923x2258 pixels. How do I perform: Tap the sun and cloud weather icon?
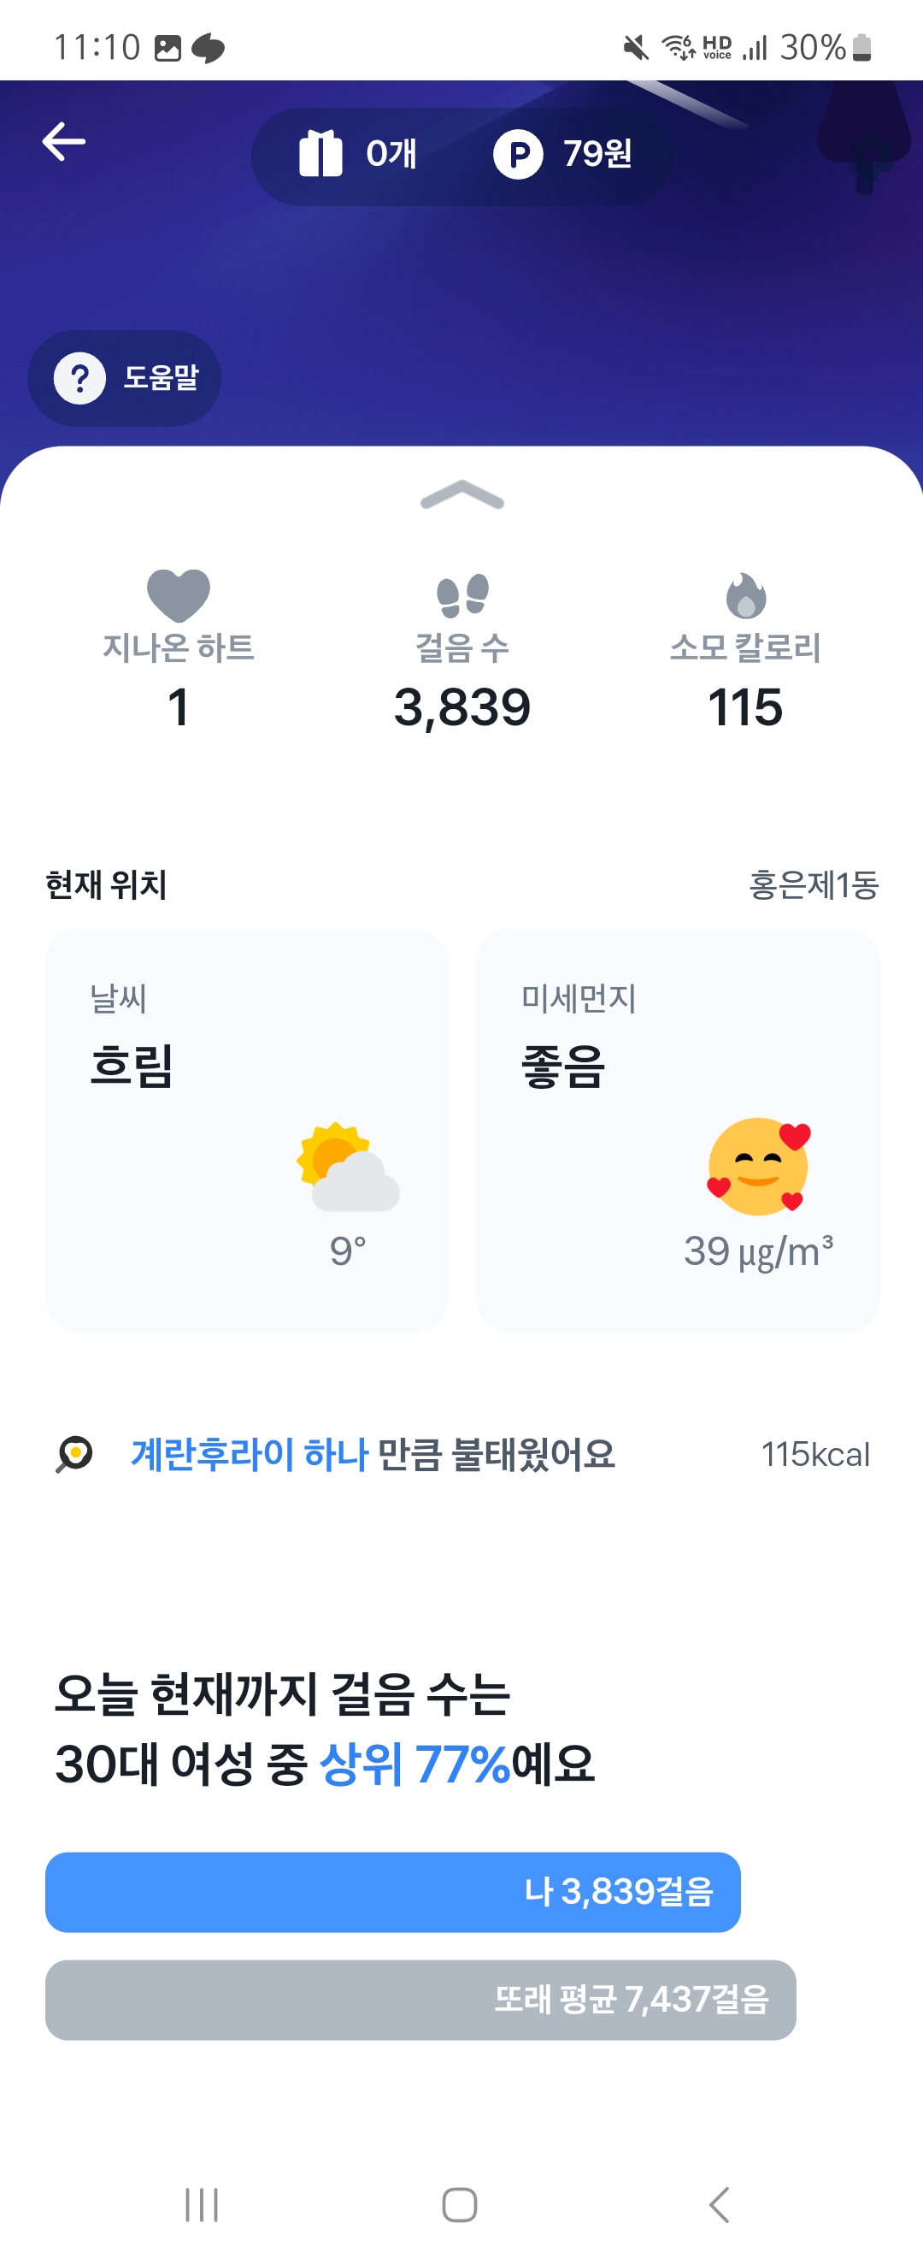coord(349,1167)
